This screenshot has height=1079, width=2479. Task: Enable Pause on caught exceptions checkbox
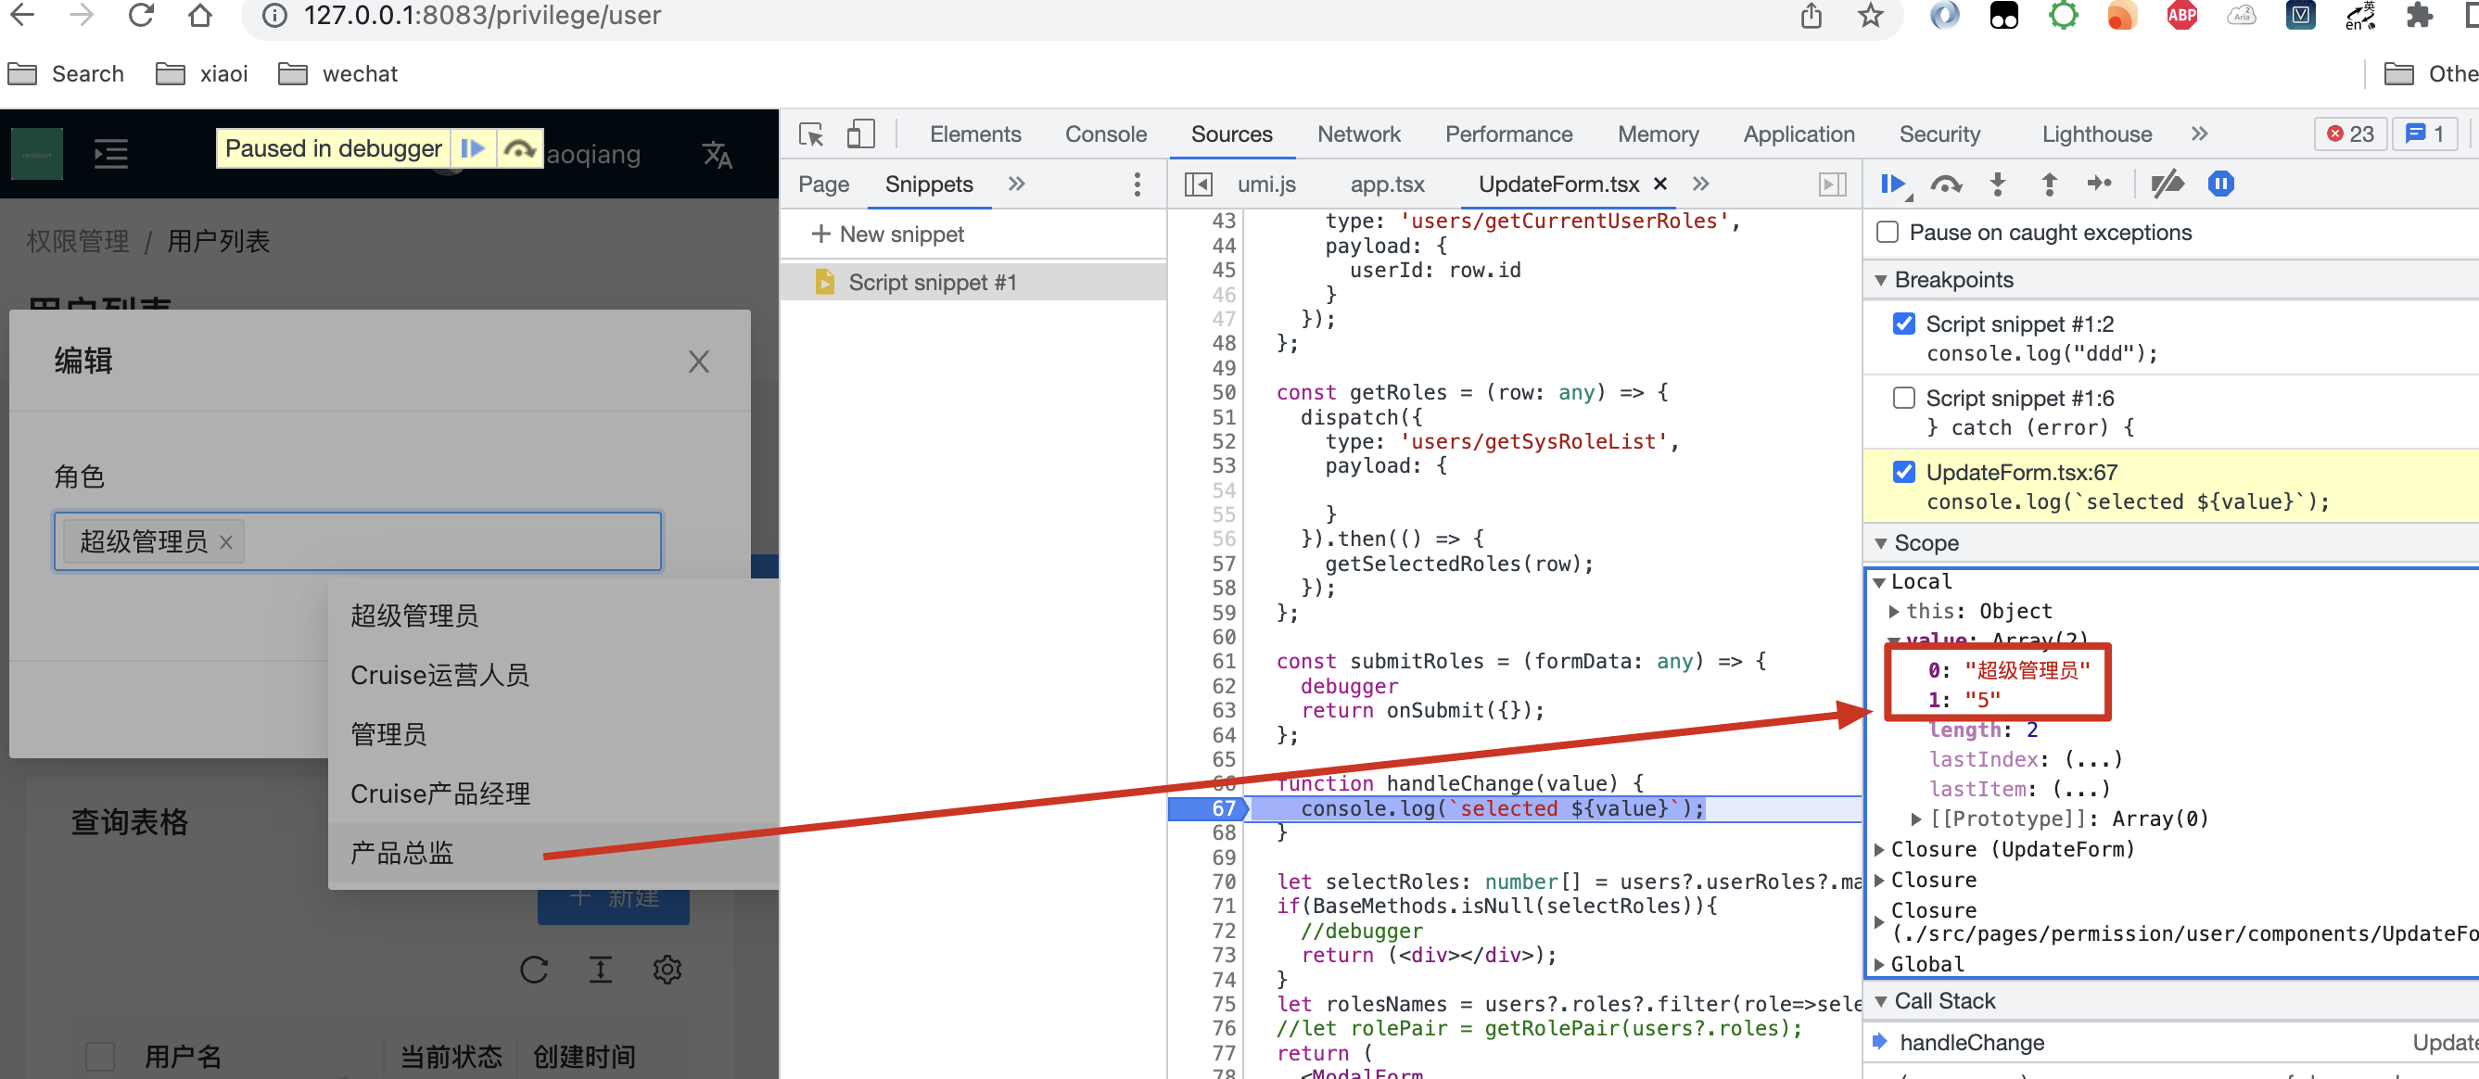coord(1888,232)
